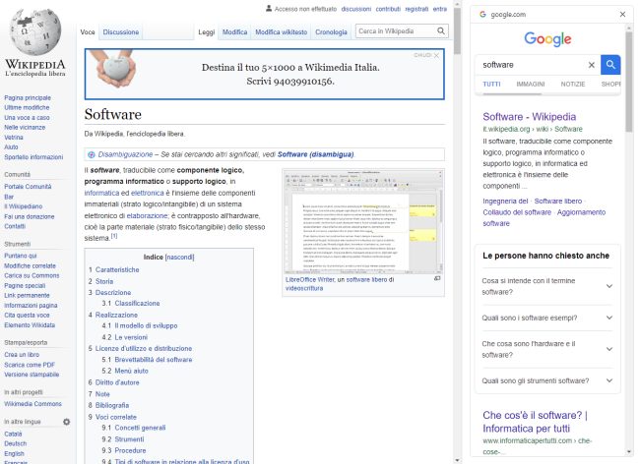The height and width of the screenshot is (464, 640).
Task: Click the 'registrati' link
Action: (416, 9)
